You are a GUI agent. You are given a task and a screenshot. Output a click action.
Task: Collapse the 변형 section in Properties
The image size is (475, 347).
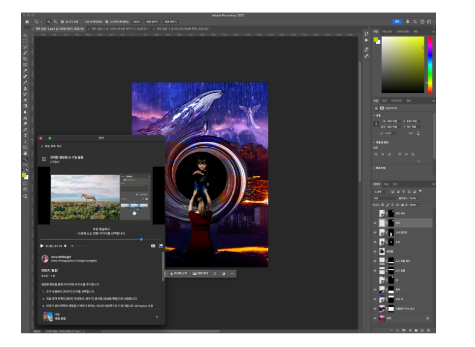374,116
